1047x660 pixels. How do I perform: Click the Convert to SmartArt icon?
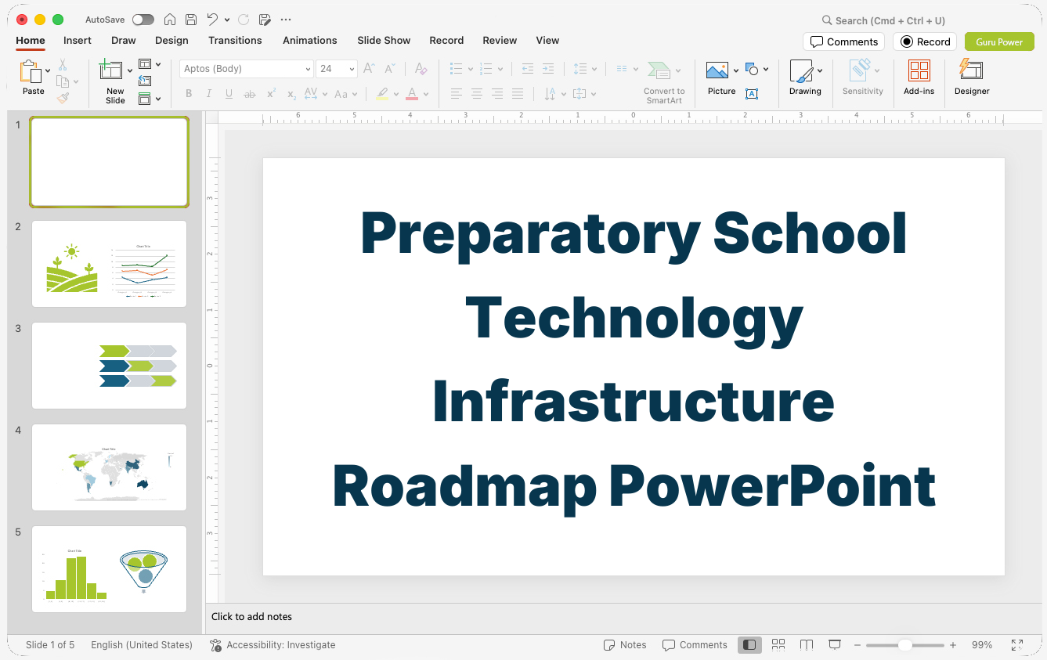coord(659,70)
